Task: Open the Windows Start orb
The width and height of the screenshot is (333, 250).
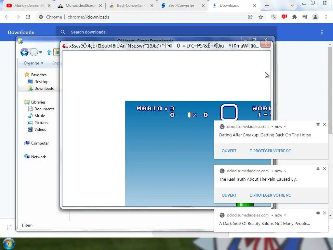Action: pos(9,243)
